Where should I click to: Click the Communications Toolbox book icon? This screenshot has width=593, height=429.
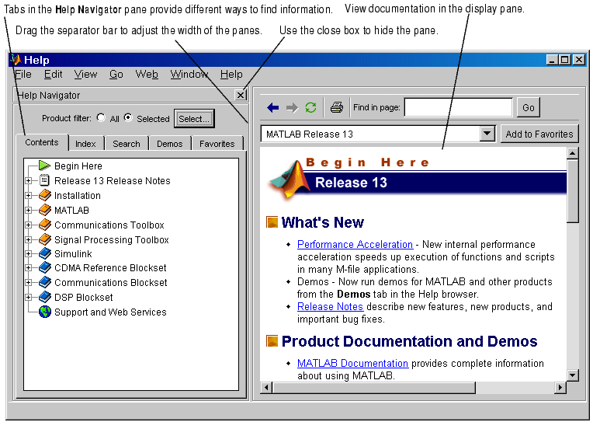pyautogui.click(x=44, y=225)
